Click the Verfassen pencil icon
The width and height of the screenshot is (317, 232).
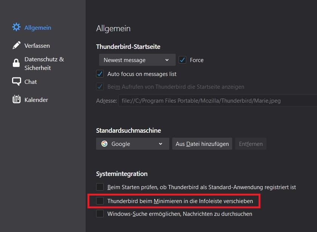point(16,45)
